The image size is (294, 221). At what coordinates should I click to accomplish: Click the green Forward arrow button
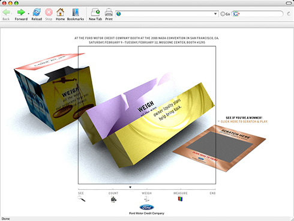click(21, 14)
